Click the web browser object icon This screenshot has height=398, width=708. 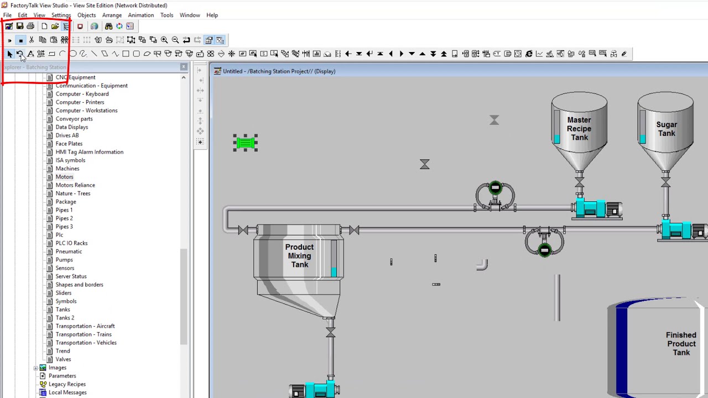click(529, 54)
